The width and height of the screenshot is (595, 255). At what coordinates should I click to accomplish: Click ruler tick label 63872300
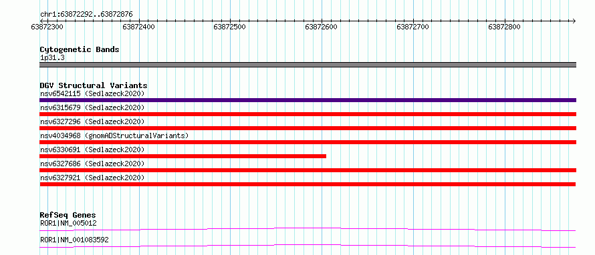(x=47, y=27)
